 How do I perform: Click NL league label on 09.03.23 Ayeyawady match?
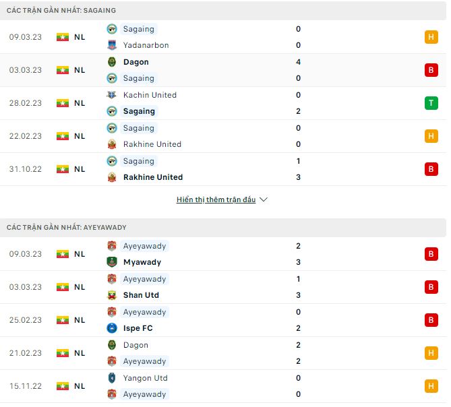[80, 254]
